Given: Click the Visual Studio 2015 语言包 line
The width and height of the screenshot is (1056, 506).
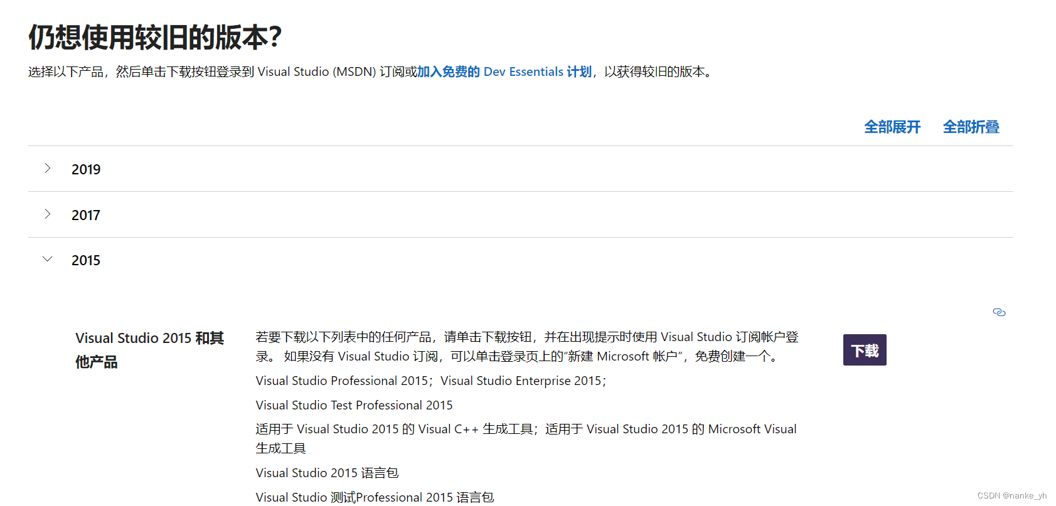Looking at the screenshot, I should [x=327, y=473].
